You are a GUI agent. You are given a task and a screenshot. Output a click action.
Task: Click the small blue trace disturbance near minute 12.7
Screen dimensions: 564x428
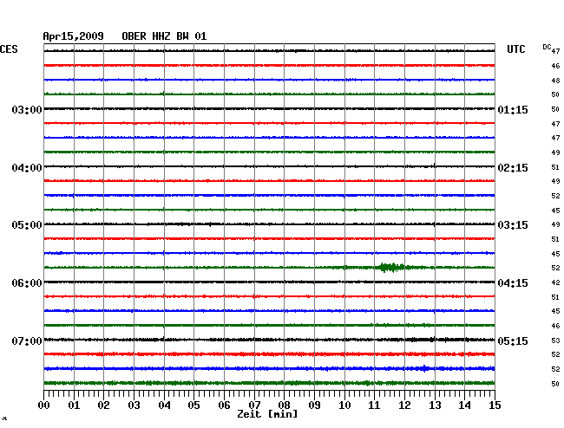point(425,368)
